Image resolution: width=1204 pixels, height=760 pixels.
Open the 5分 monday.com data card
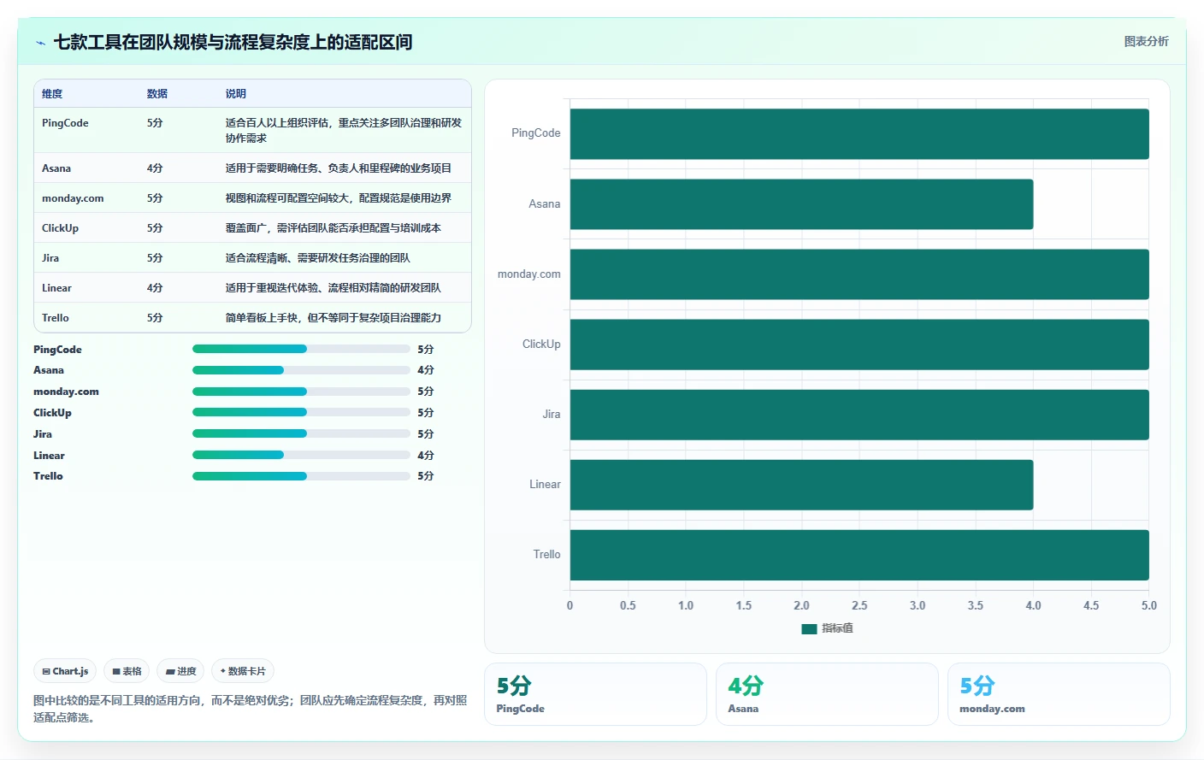pyautogui.click(x=1059, y=694)
